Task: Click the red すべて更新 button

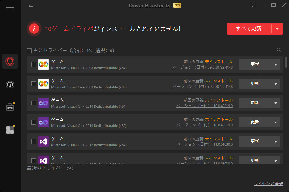Action: coord(249,29)
